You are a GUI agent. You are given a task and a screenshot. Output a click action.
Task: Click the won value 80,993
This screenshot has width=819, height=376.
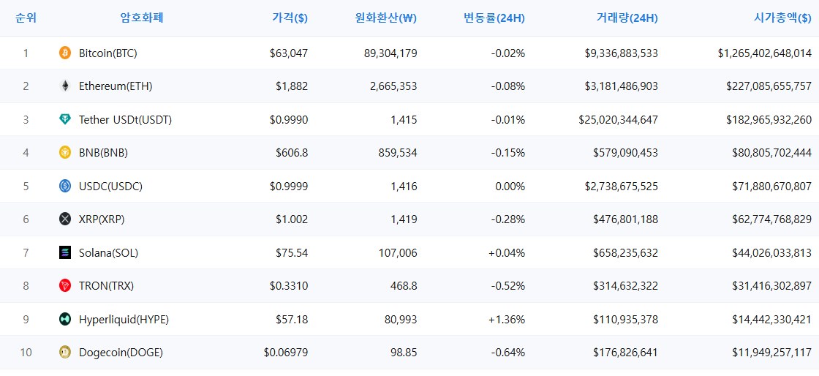[401, 320]
